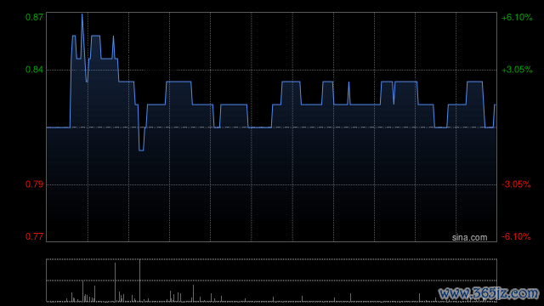Click the volume panel's middle dotted gridline
Viewport: 544px width, 306px height.
(271, 280)
